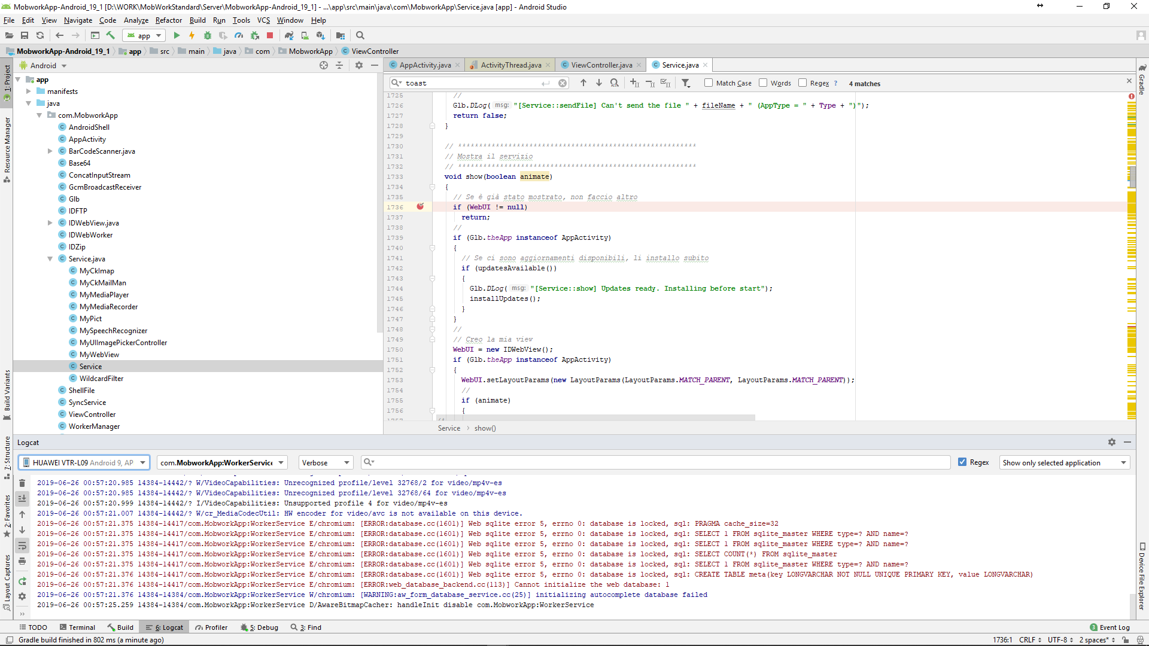Click the Open file toolbar icon
This screenshot has height=646, width=1149.
pyautogui.click(x=9, y=35)
